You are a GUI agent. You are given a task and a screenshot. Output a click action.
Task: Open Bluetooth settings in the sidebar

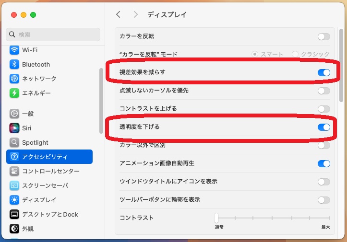[x=49, y=64]
